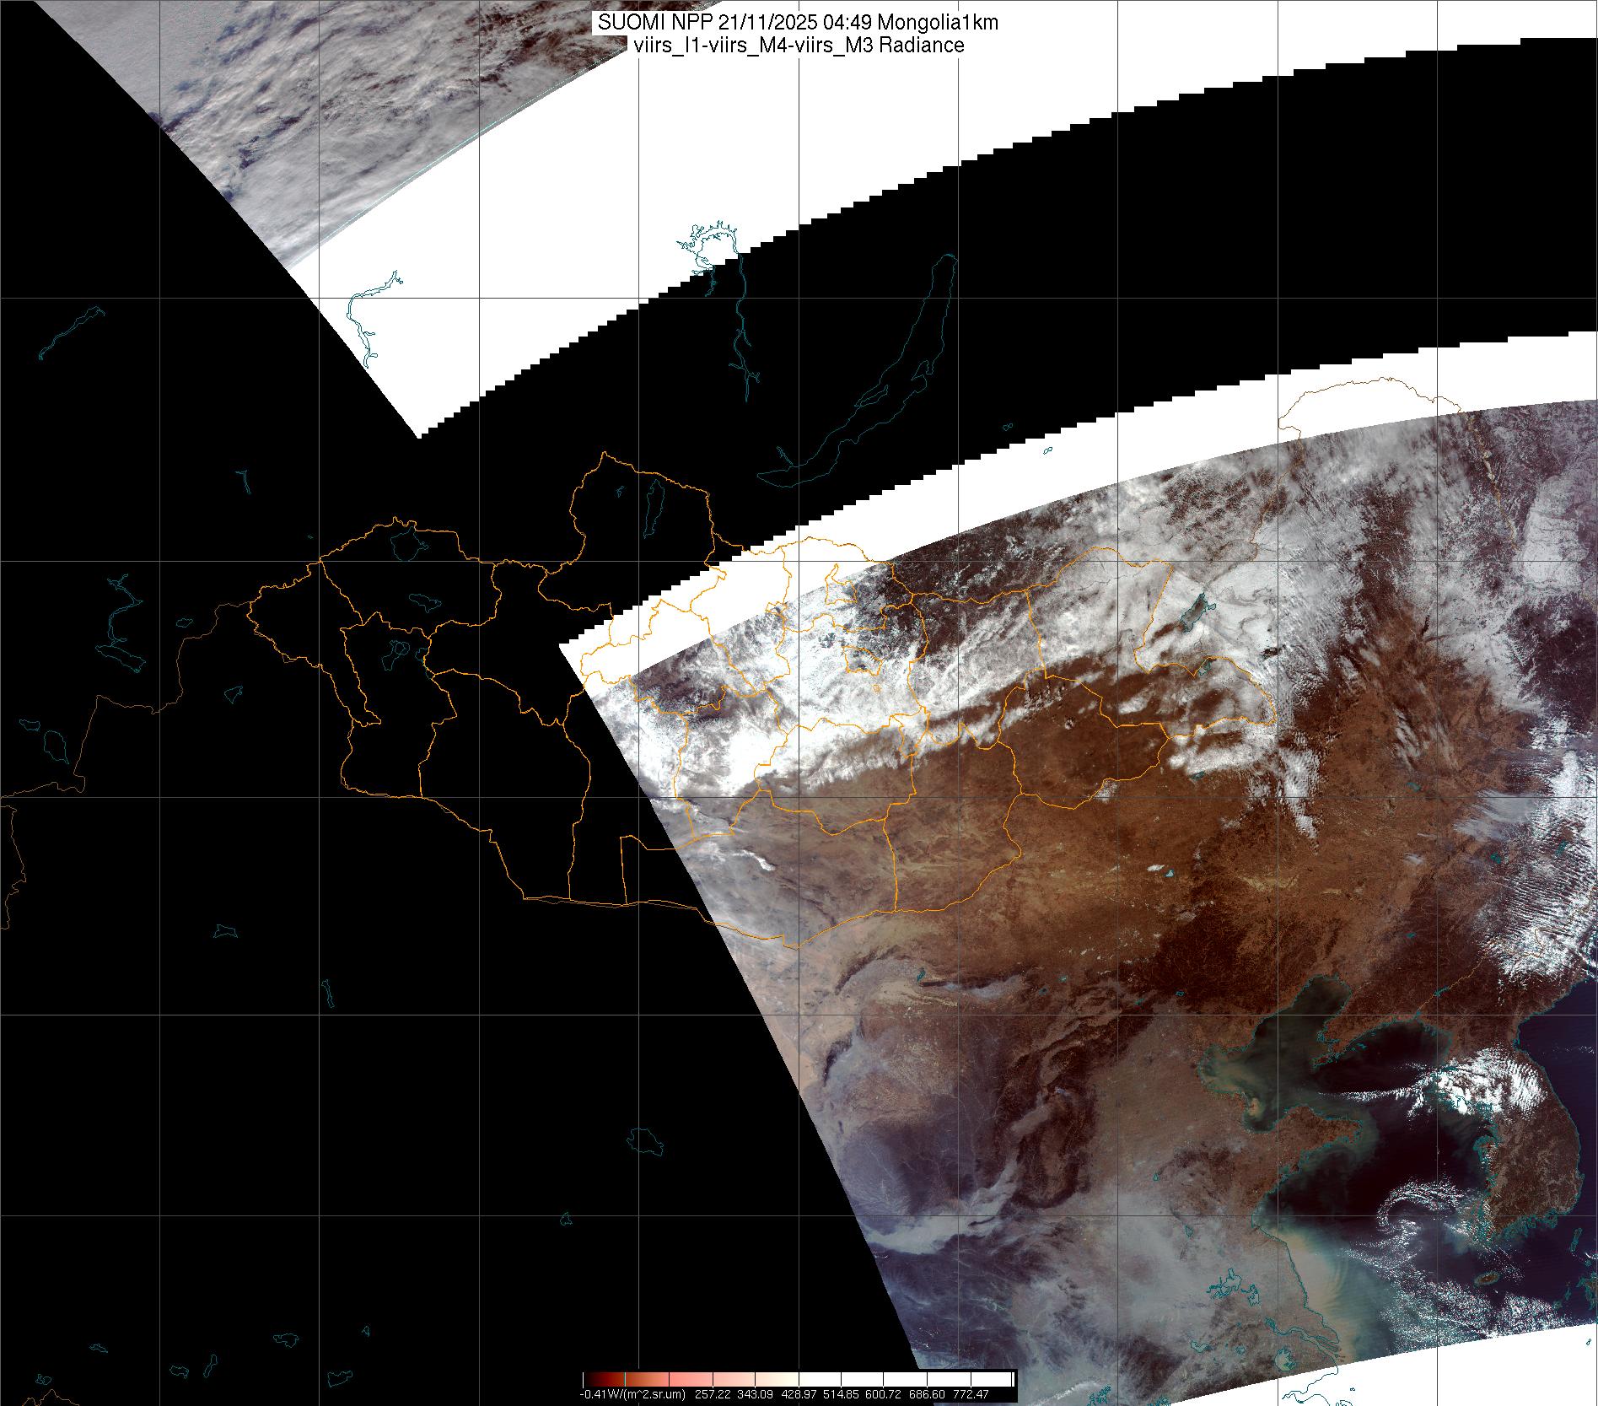Screen dimensions: 1598x1406
Task: Click the title line "SUOMI NPP 21/11/2025 04:49 Mongolia1km"
Action: pyautogui.click(x=798, y=23)
